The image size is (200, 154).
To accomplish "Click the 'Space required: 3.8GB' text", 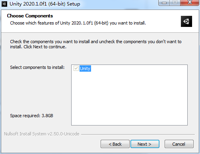I will 31,116.
